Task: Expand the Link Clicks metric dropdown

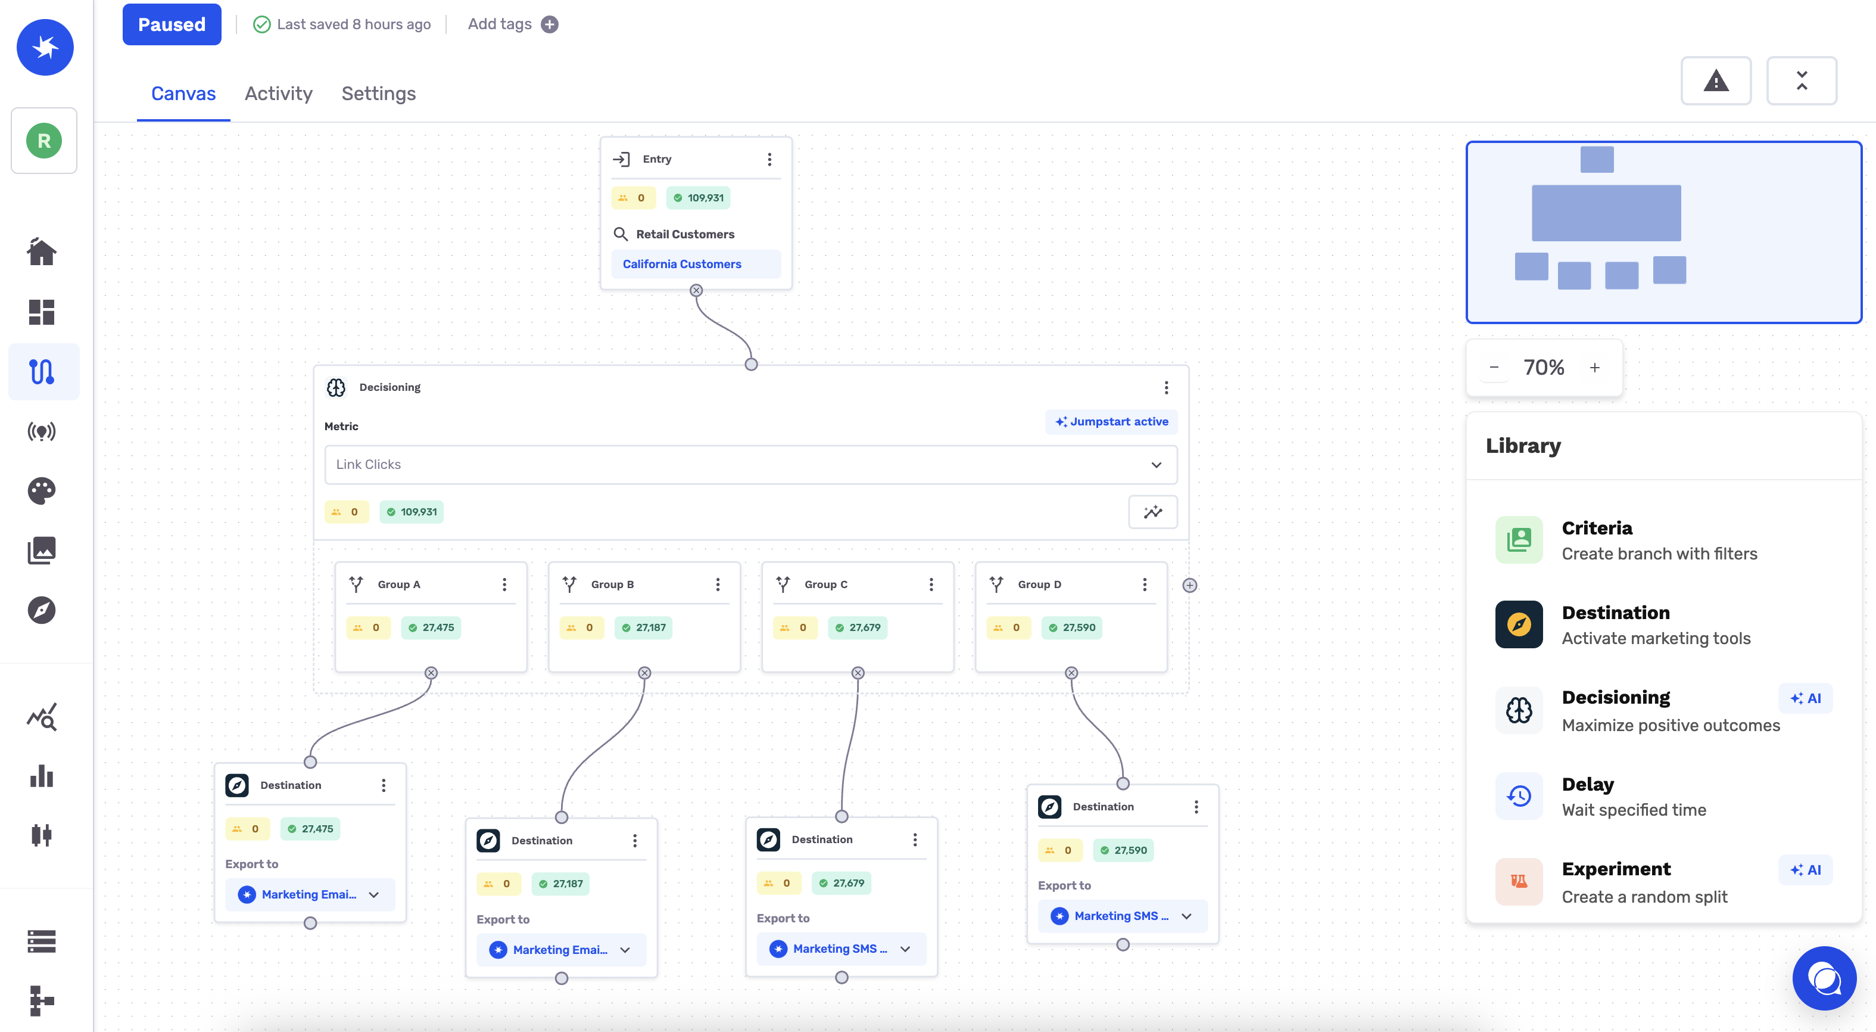Action: [751, 464]
